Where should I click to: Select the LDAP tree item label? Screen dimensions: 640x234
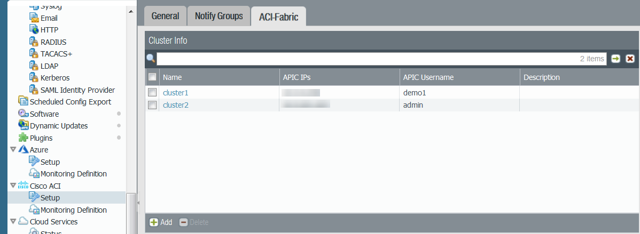(49, 66)
